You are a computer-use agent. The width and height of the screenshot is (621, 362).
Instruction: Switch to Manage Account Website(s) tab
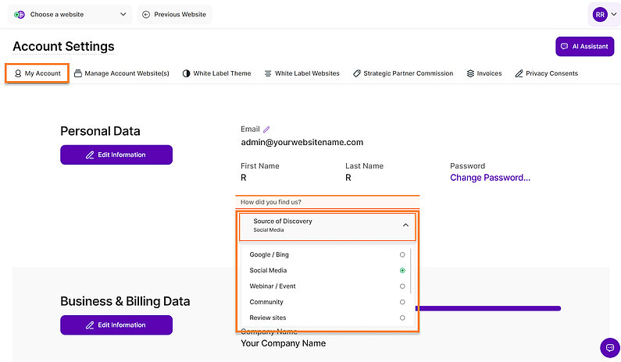click(x=122, y=73)
